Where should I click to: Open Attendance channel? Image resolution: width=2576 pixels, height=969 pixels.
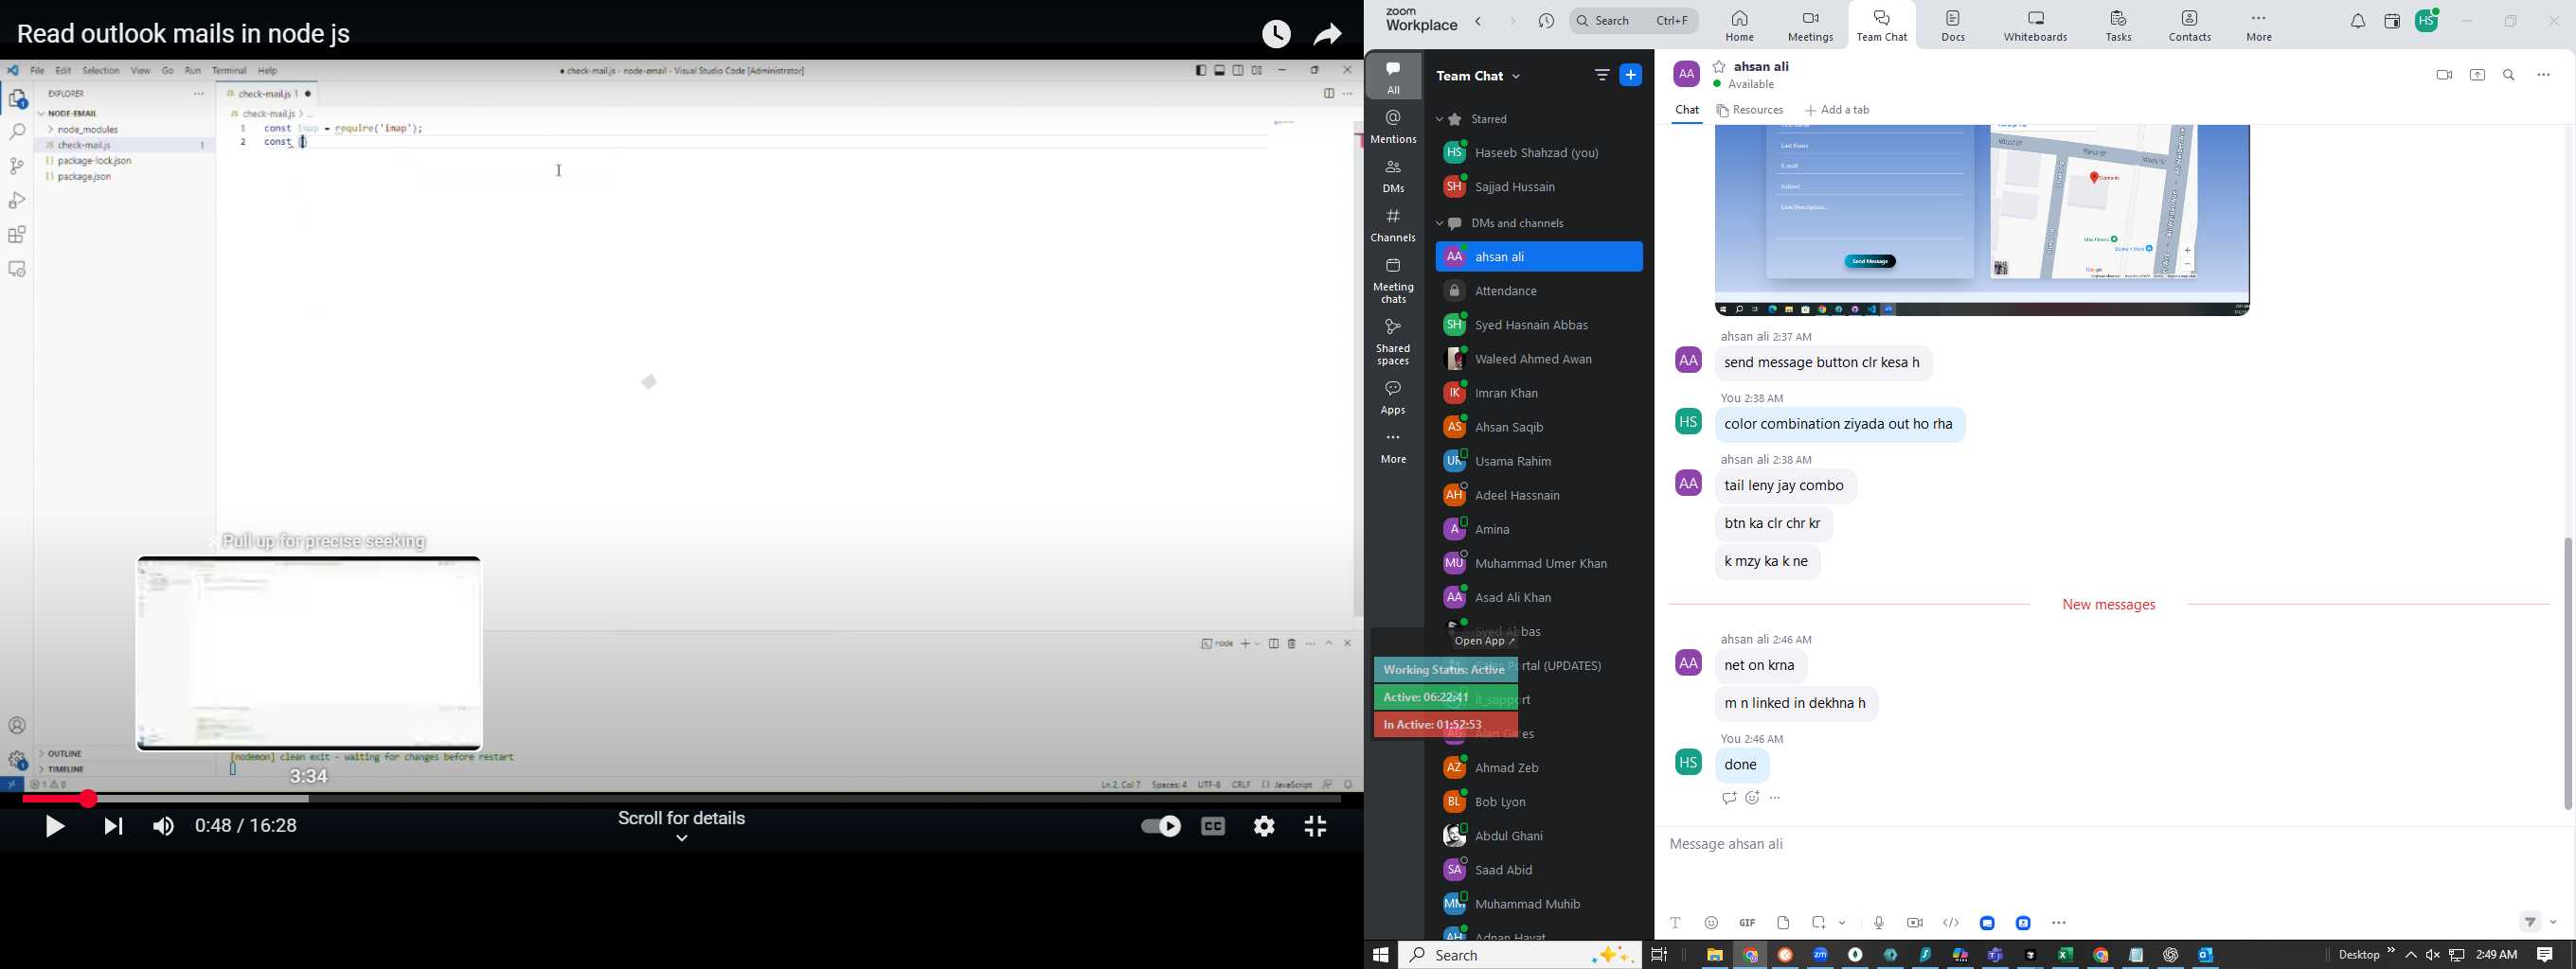click(x=1539, y=291)
